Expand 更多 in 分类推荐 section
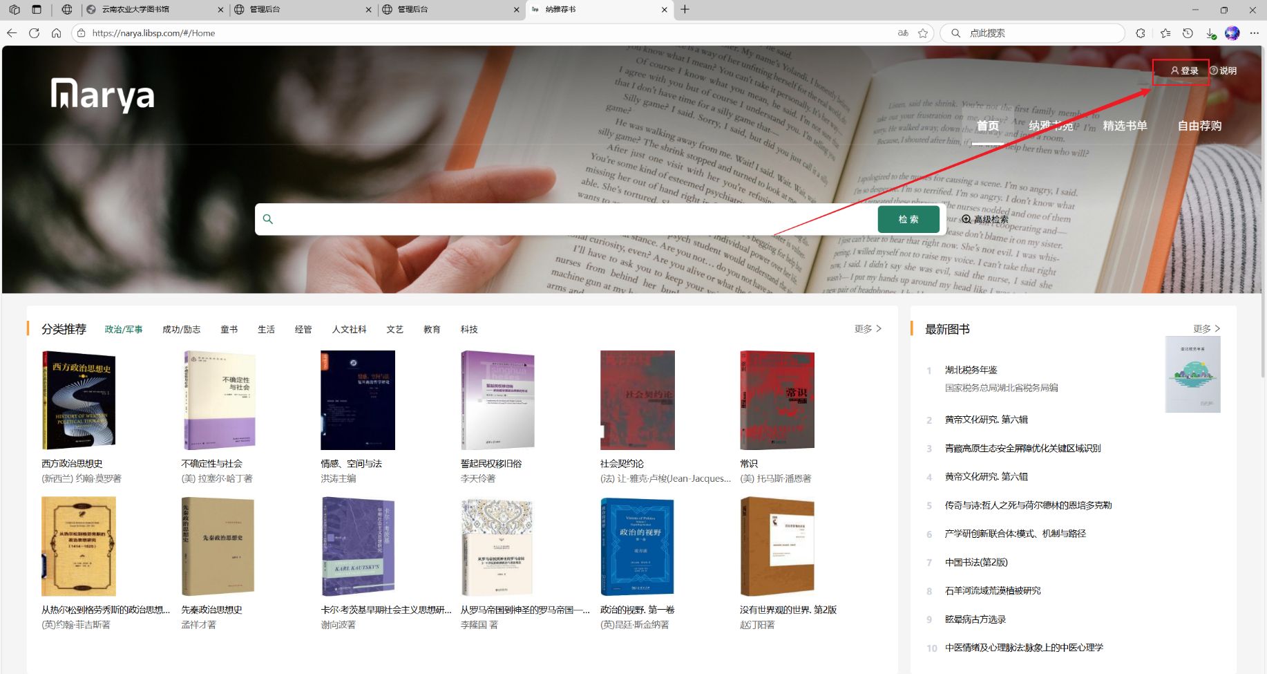 (868, 329)
